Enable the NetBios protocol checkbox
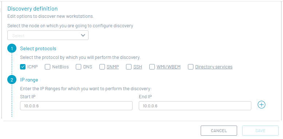The height and width of the screenshot is (139, 283). point(47,67)
